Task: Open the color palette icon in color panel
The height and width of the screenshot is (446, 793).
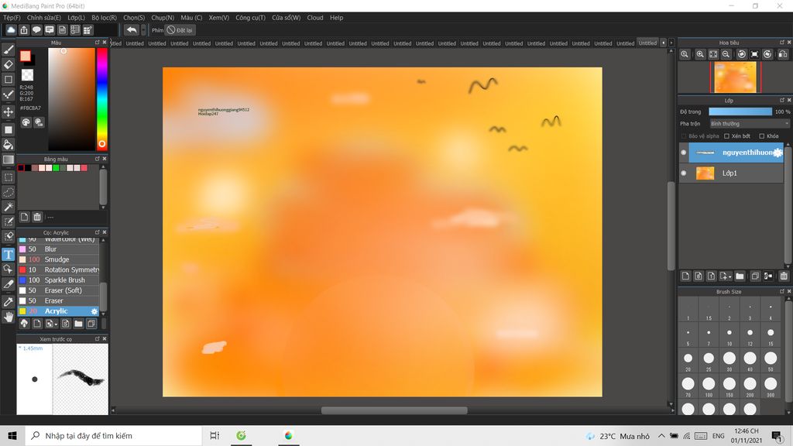Action: click(x=26, y=122)
